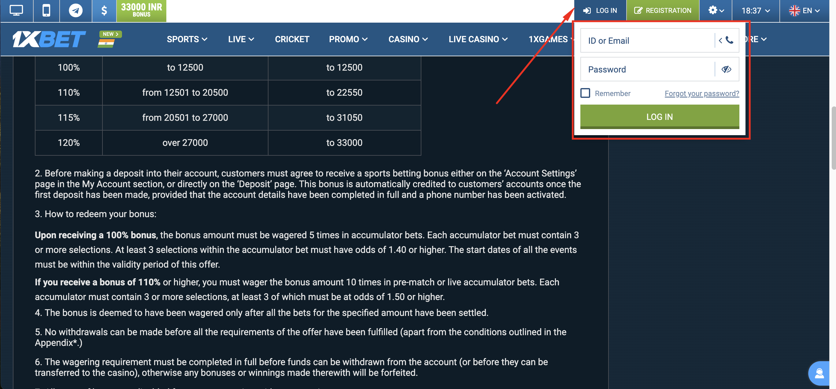Select the CRICKET menu item
Viewport: 836px width, 389px height.
click(x=292, y=39)
